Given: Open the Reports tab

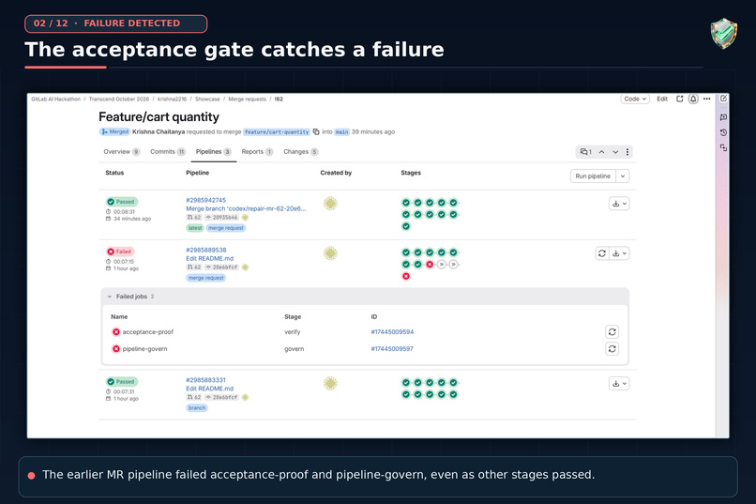Looking at the screenshot, I should point(257,152).
